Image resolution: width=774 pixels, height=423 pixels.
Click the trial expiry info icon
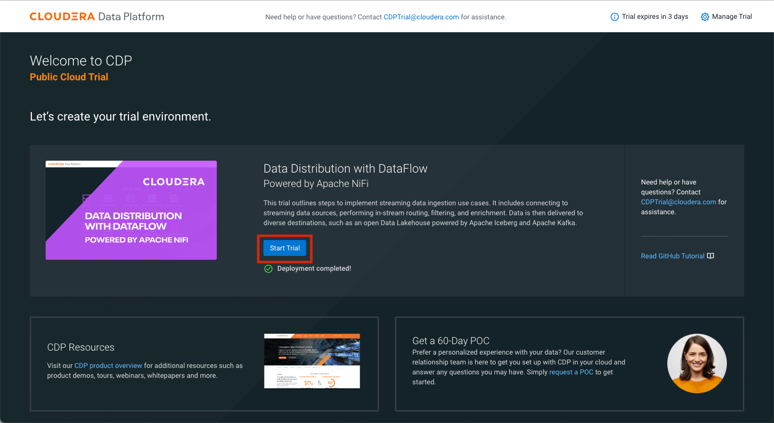coord(614,17)
